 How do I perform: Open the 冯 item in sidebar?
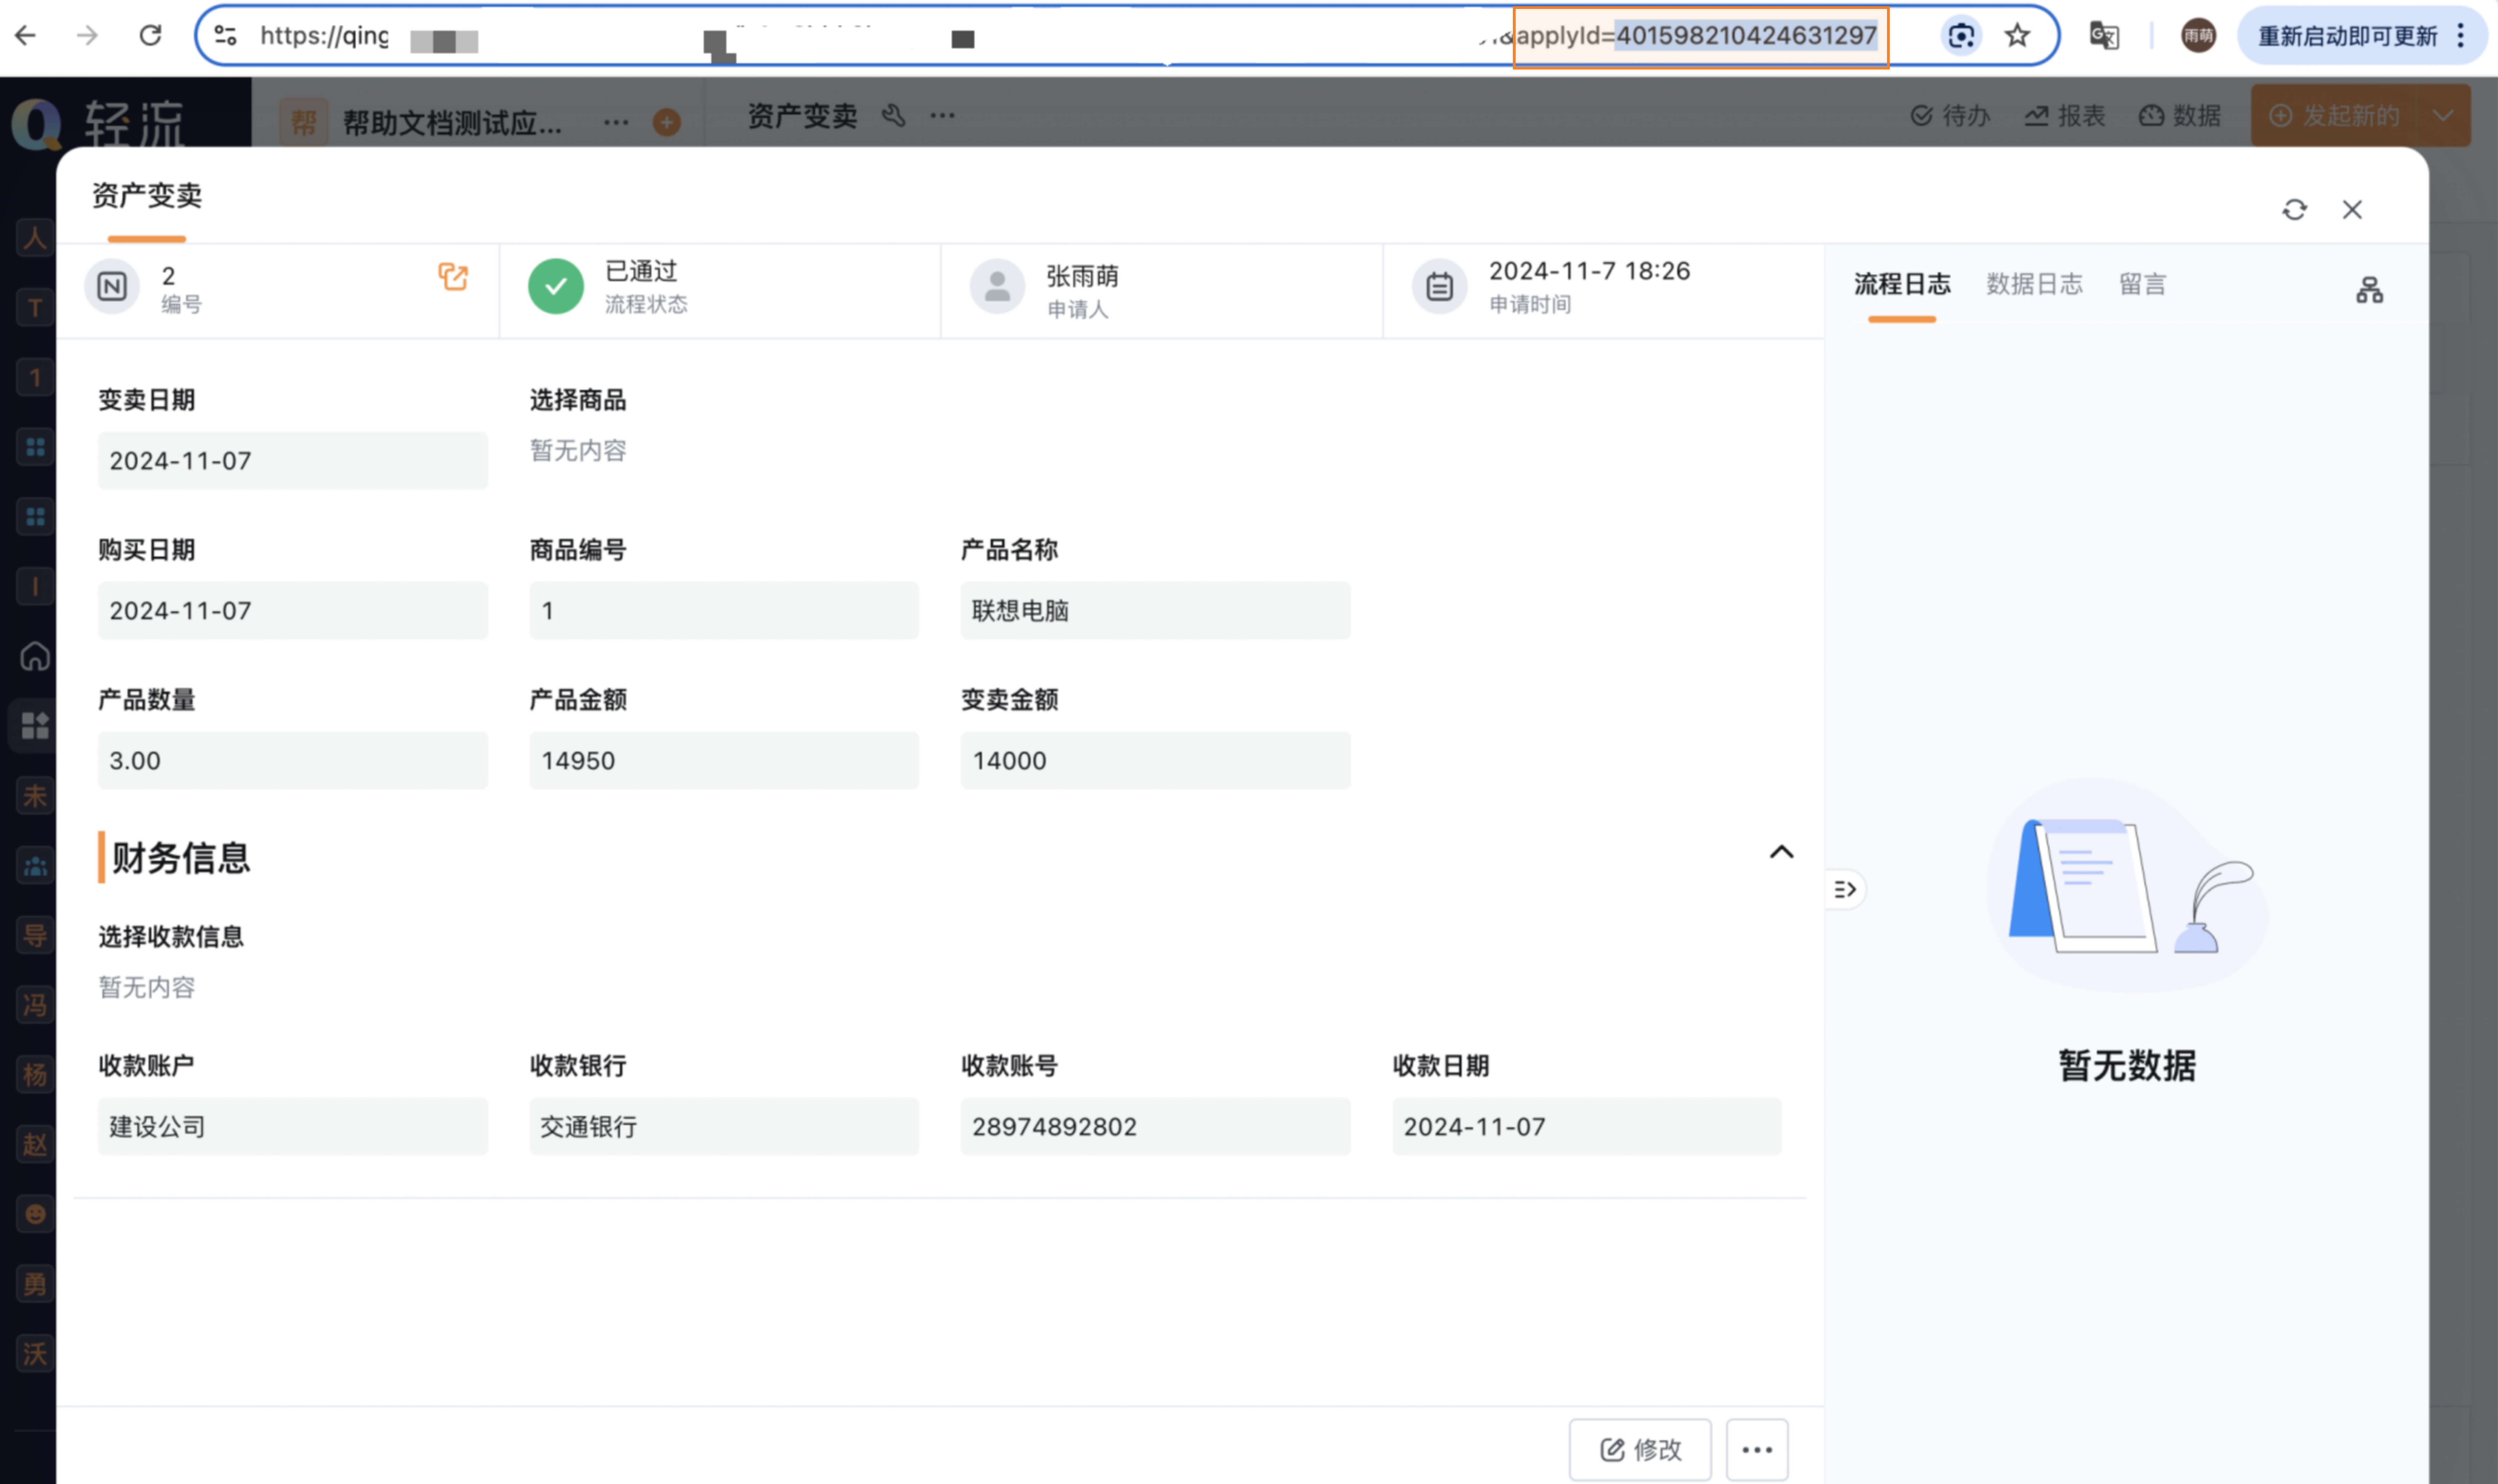(35, 1005)
